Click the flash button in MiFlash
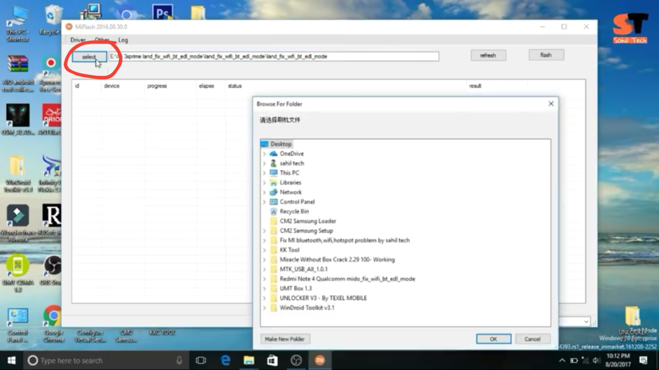Viewport: 659px width, 370px height. pos(546,55)
